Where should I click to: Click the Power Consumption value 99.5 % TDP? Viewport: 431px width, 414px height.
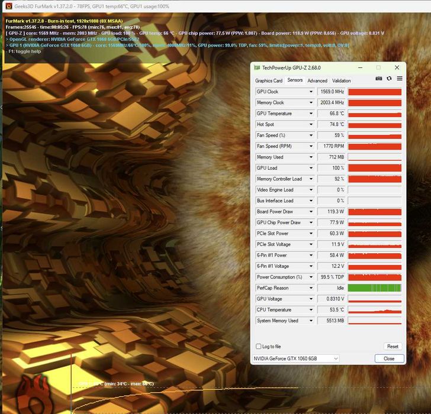(x=332, y=277)
